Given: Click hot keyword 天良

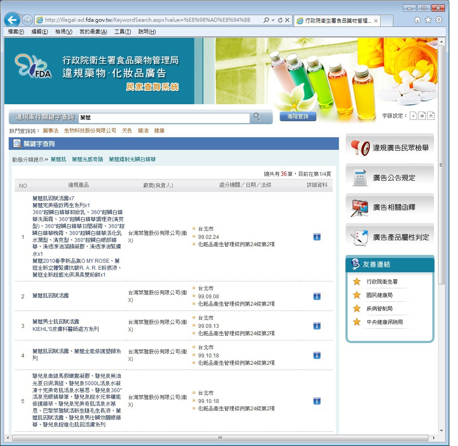Looking at the screenshot, I should coord(127,131).
